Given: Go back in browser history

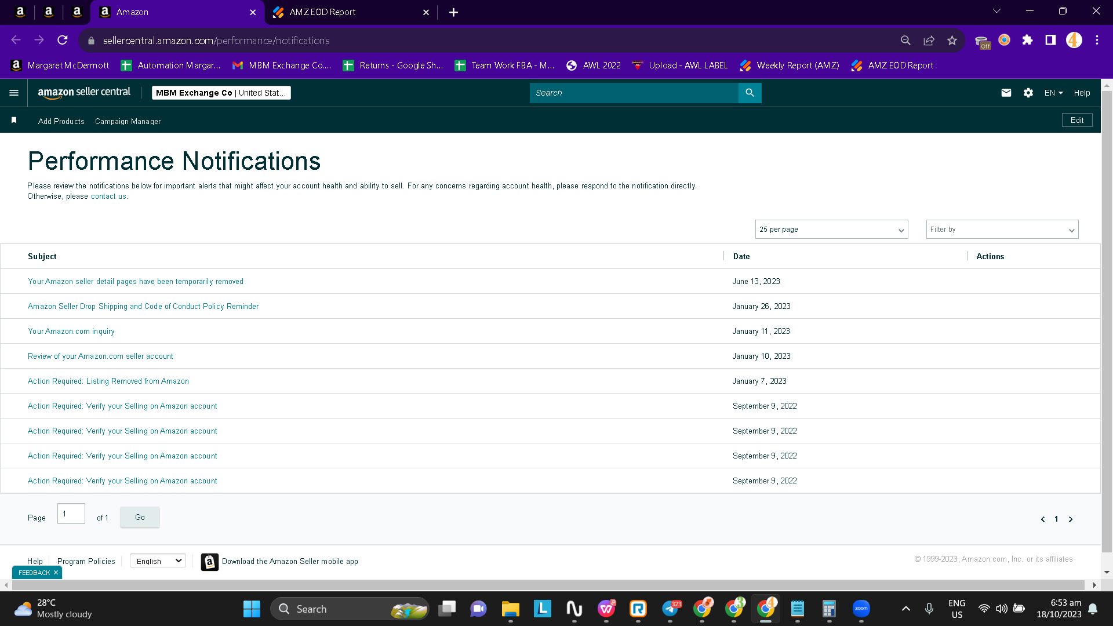Looking at the screenshot, I should pyautogui.click(x=16, y=40).
